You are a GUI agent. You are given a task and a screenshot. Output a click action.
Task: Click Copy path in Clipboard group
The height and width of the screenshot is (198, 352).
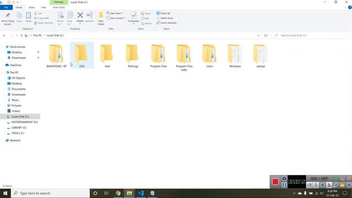pos(42,18)
